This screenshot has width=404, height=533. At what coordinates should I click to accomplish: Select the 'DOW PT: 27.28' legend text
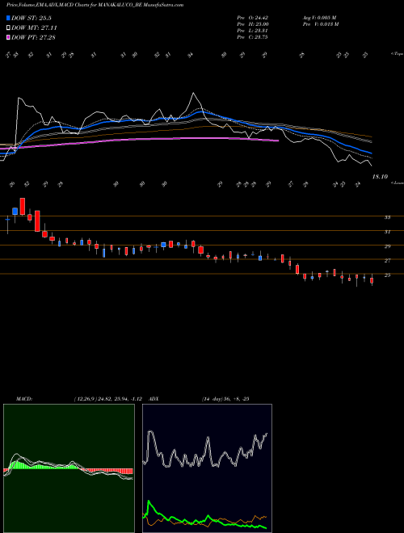pos(33,37)
